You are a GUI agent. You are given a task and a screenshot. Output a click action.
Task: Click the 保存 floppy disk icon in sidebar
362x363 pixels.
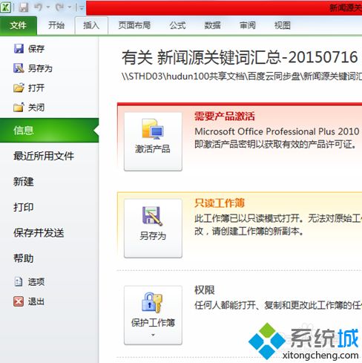coord(19,49)
